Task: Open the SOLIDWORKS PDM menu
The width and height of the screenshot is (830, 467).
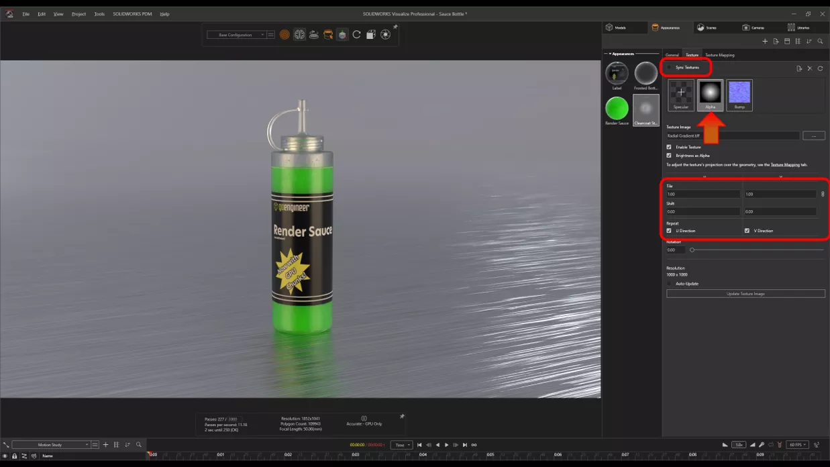Action: [x=132, y=14]
